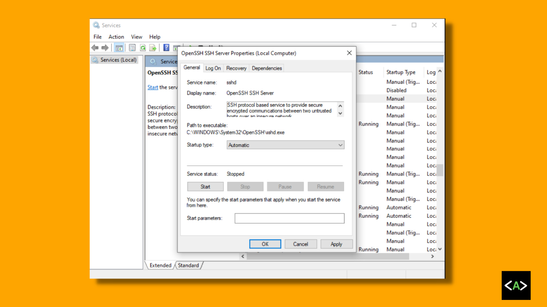
Task: Click the Start the service link
Action: [x=153, y=87]
